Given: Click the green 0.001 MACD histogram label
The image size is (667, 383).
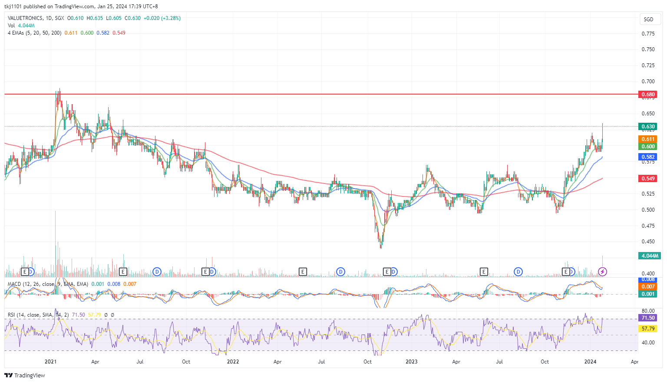Looking at the screenshot, I should [648, 294].
